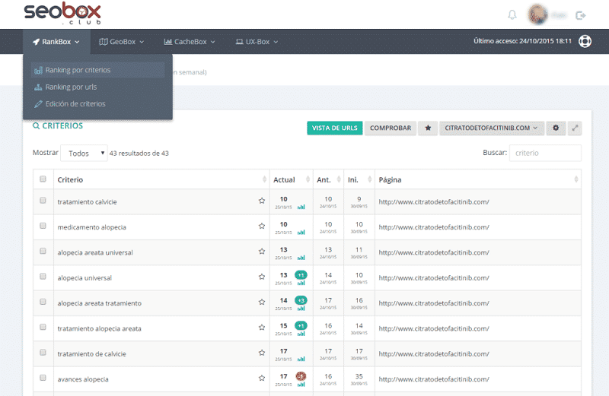Check the 'tratamiento alopecia areata' row checkbox
This screenshot has width=609, height=396.
pos(43,327)
